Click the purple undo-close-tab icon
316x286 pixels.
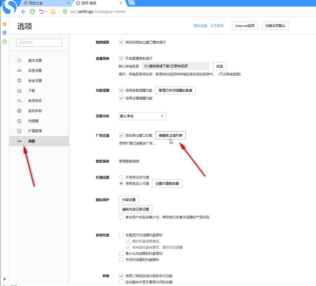click(x=41, y=12)
